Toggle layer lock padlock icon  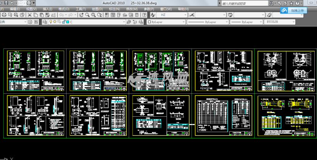tap(64, 22)
